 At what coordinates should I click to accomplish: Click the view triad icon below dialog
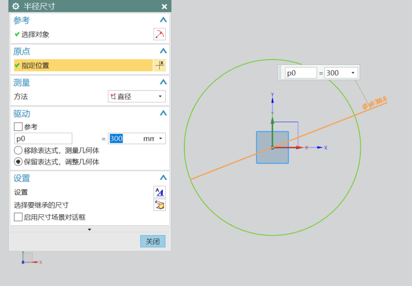[31, 258]
